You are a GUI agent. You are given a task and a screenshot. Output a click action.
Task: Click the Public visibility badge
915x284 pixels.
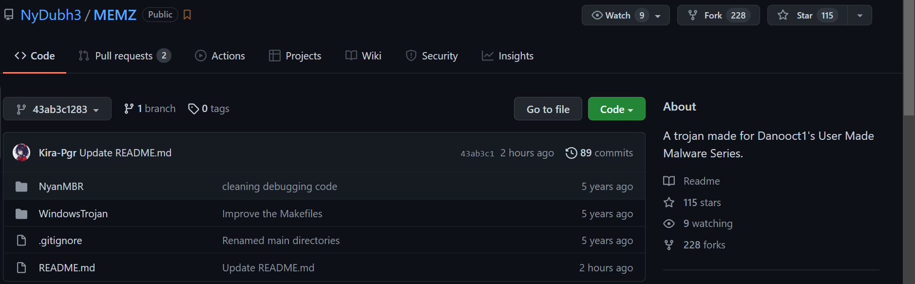point(160,15)
